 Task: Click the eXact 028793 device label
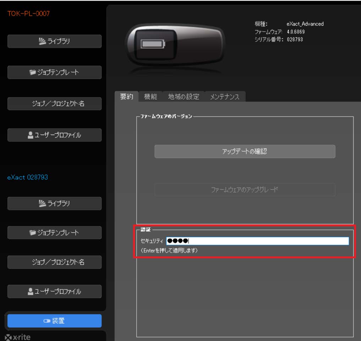(28, 177)
